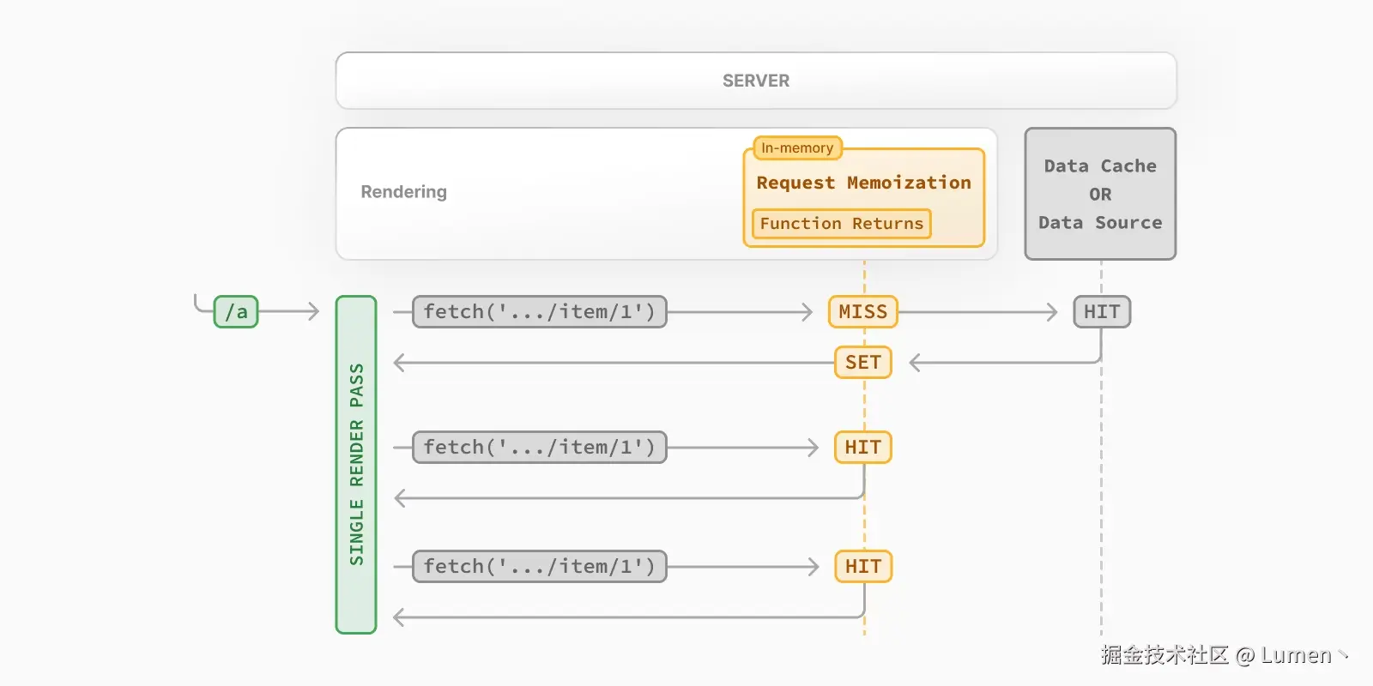1373x686 pixels.
Task: Click the Rendering label
Action: tap(403, 192)
